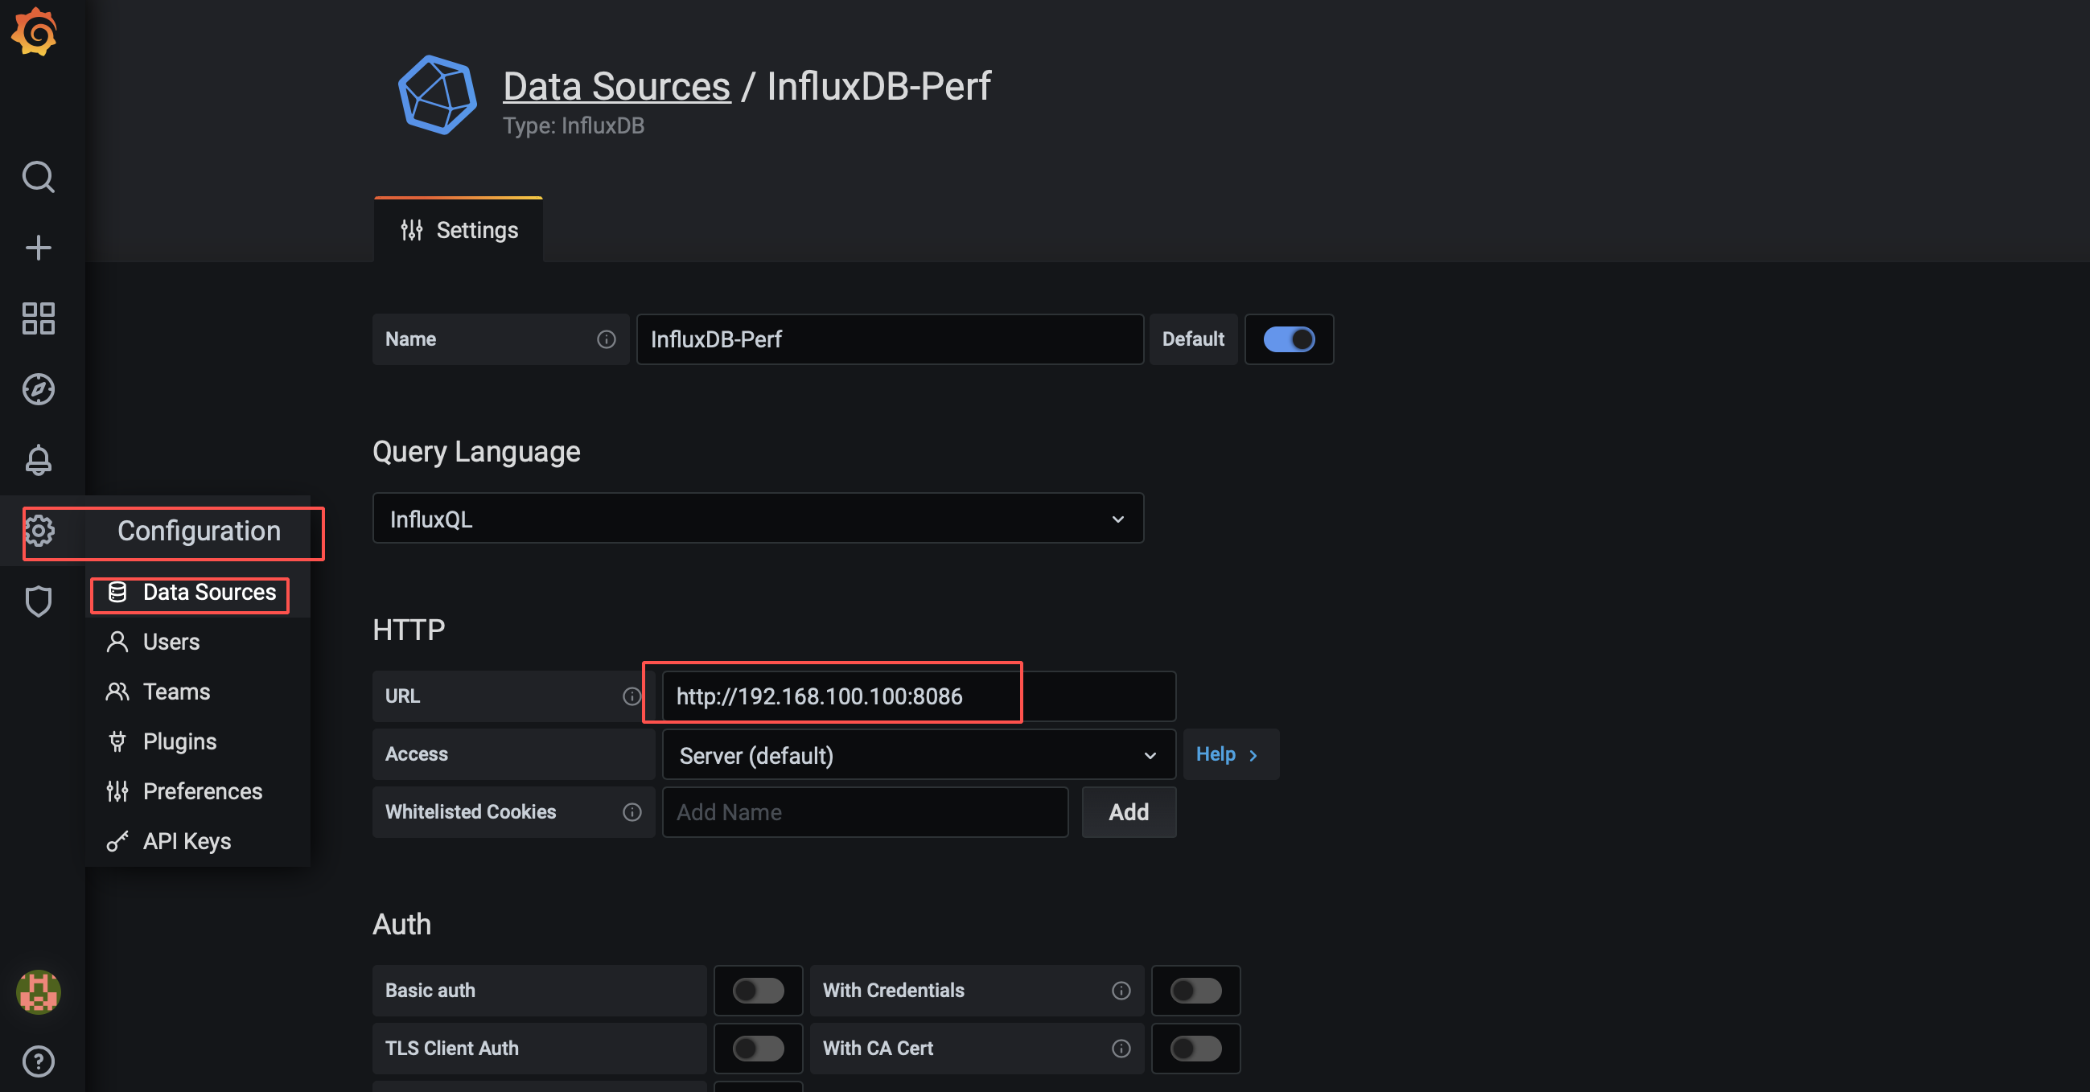Click the info icon beside URL
The height and width of the screenshot is (1092, 2090).
pyautogui.click(x=632, y=696)
